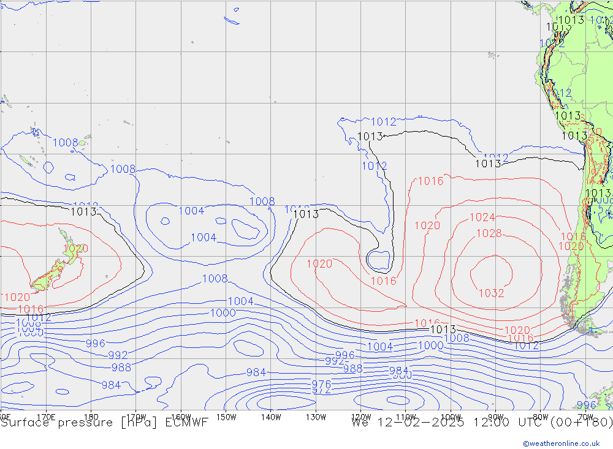
Task: Click the 976 isobar label
Action: [x=321, y=383]
